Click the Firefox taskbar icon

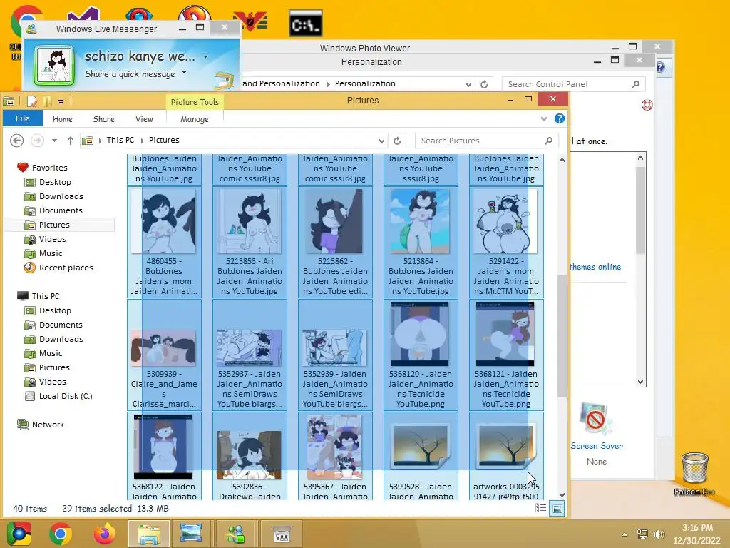pyautogui.click(x=104, y=534)
